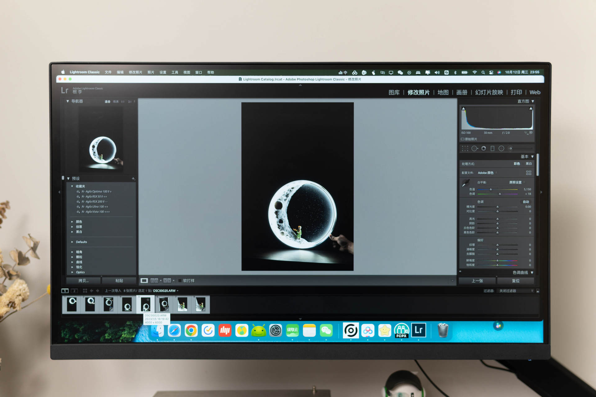Switch treatment to 黑白

click(x=529, y=164)
